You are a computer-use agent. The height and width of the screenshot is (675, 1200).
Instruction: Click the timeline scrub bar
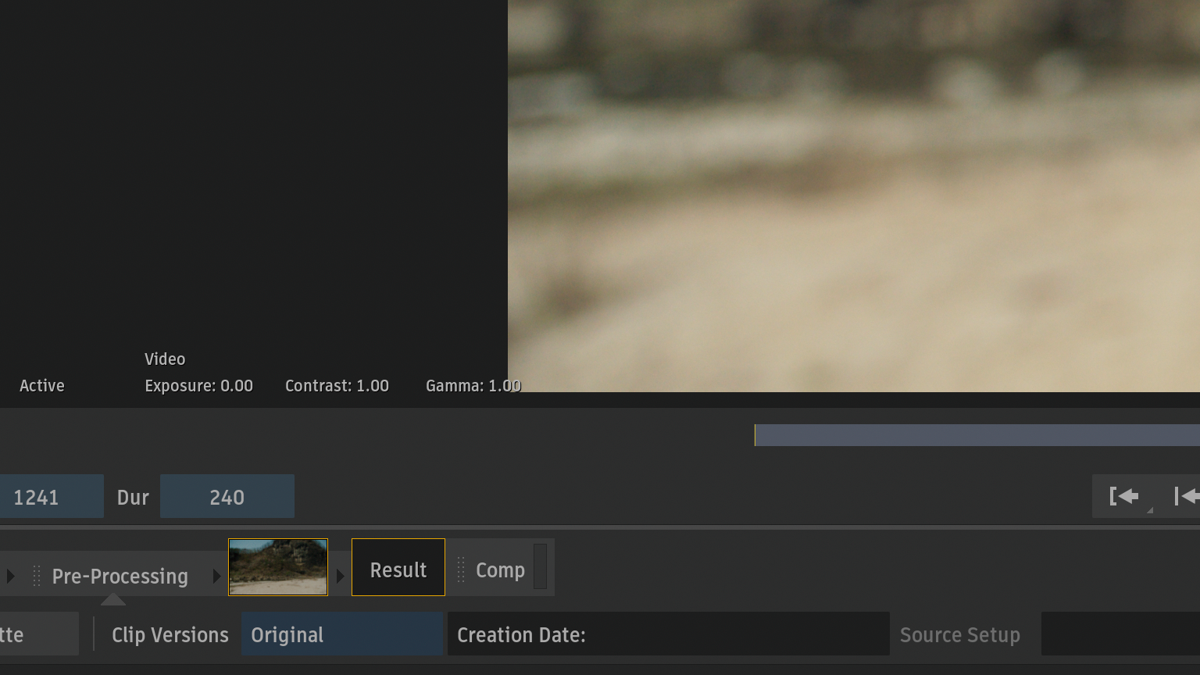click(977, 435)
